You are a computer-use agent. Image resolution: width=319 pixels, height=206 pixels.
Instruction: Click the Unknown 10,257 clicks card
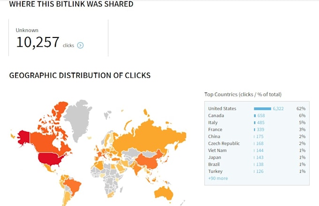coord(58,38)
